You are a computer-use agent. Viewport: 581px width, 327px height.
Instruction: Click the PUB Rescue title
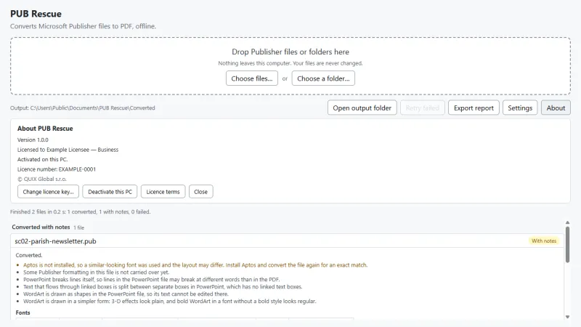coord(36,14)
